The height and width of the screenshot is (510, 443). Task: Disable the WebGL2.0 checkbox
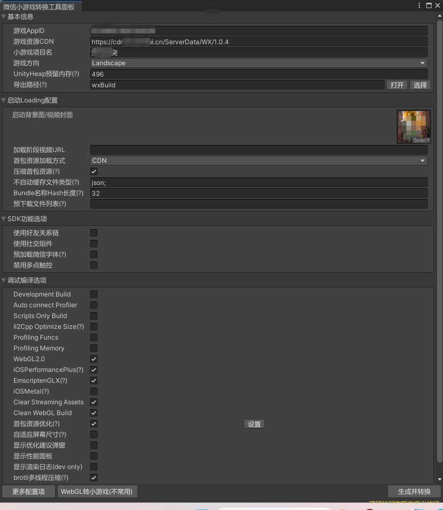(93, 359)
